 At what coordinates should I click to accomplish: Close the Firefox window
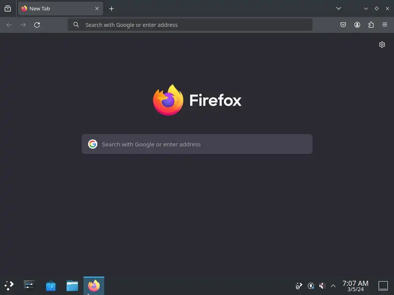(x=387, y=8)
